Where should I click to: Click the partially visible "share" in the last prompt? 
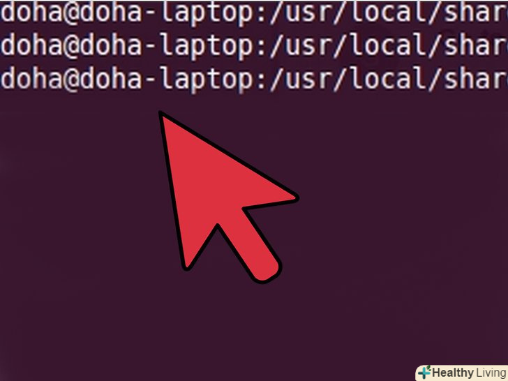[475, 79]
